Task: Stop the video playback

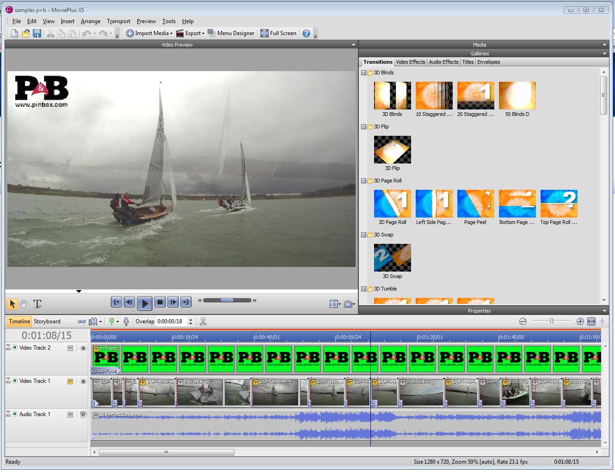Action: (x=160, y=302)
